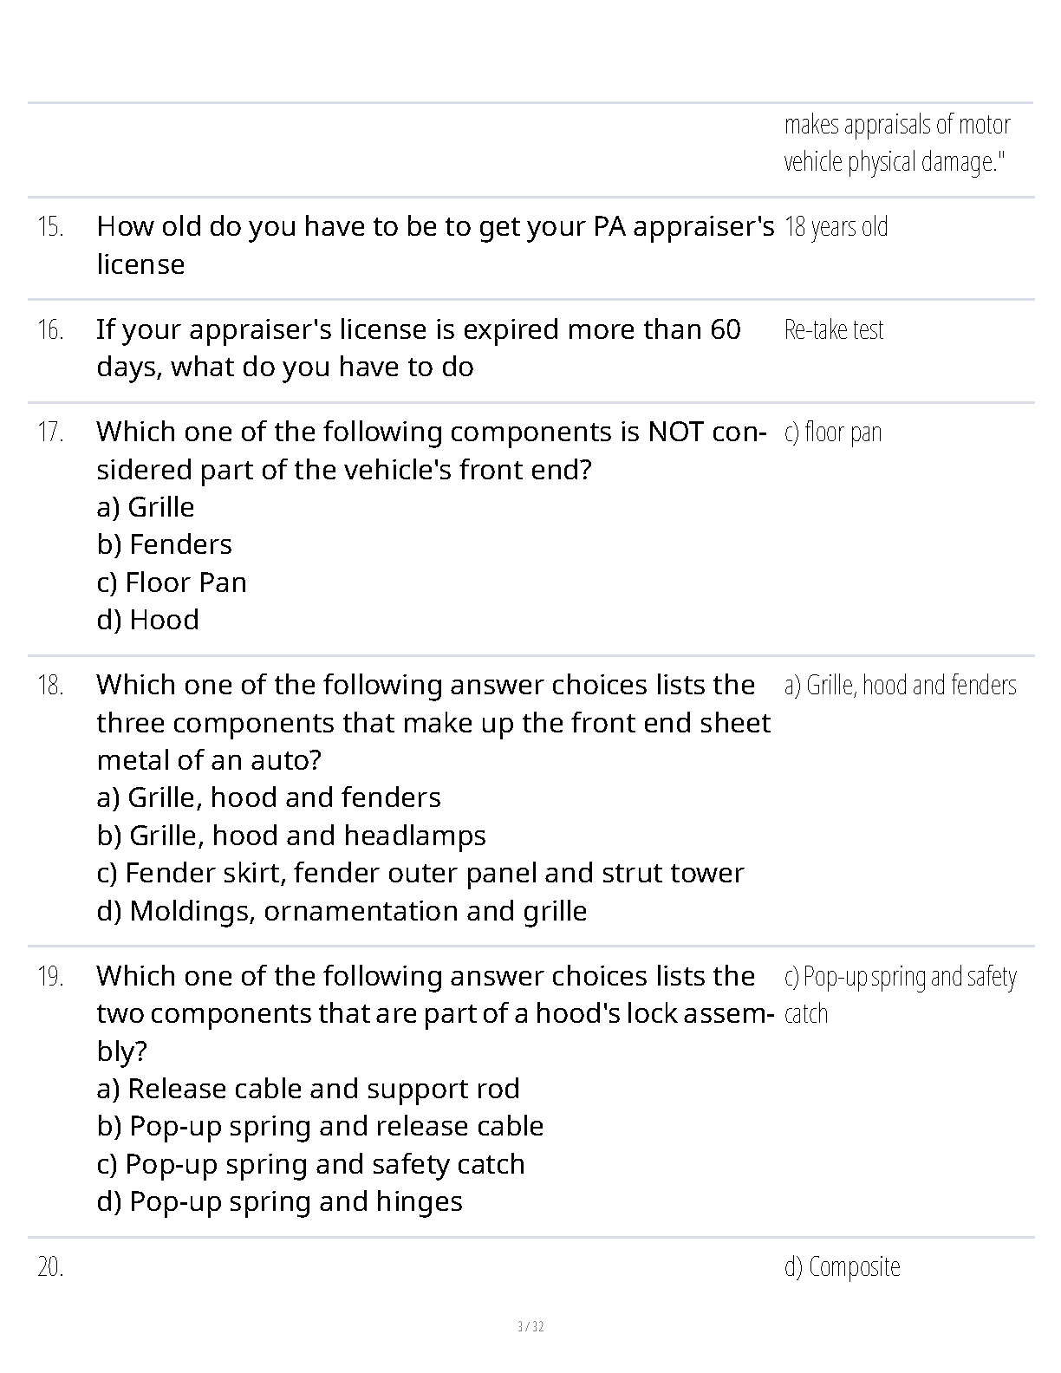The height and width of the screenshot is (1373, 1061).
Task: Click choice "a) Grille" under question 17
Action: pyautogui.click(x=146, y=507)
